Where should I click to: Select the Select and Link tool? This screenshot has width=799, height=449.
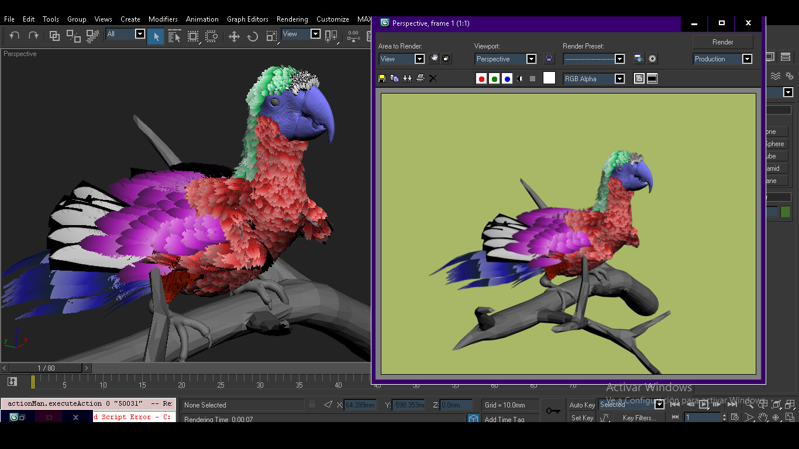pyautogui.click(x=54, y=36)
